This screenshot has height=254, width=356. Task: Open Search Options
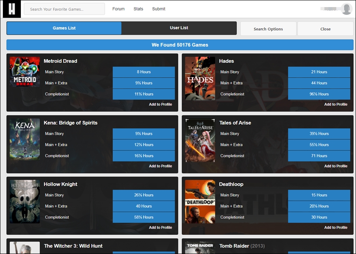click(x=268, y=29)
